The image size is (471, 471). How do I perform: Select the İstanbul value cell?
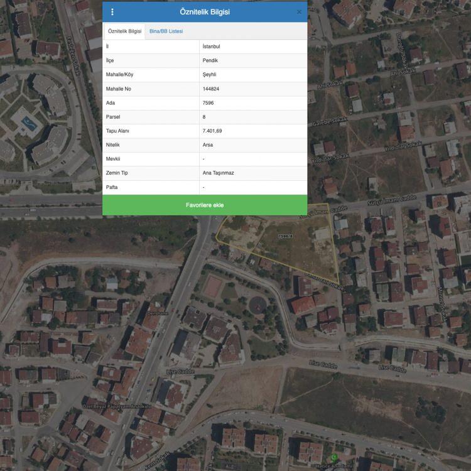point(253,46)
